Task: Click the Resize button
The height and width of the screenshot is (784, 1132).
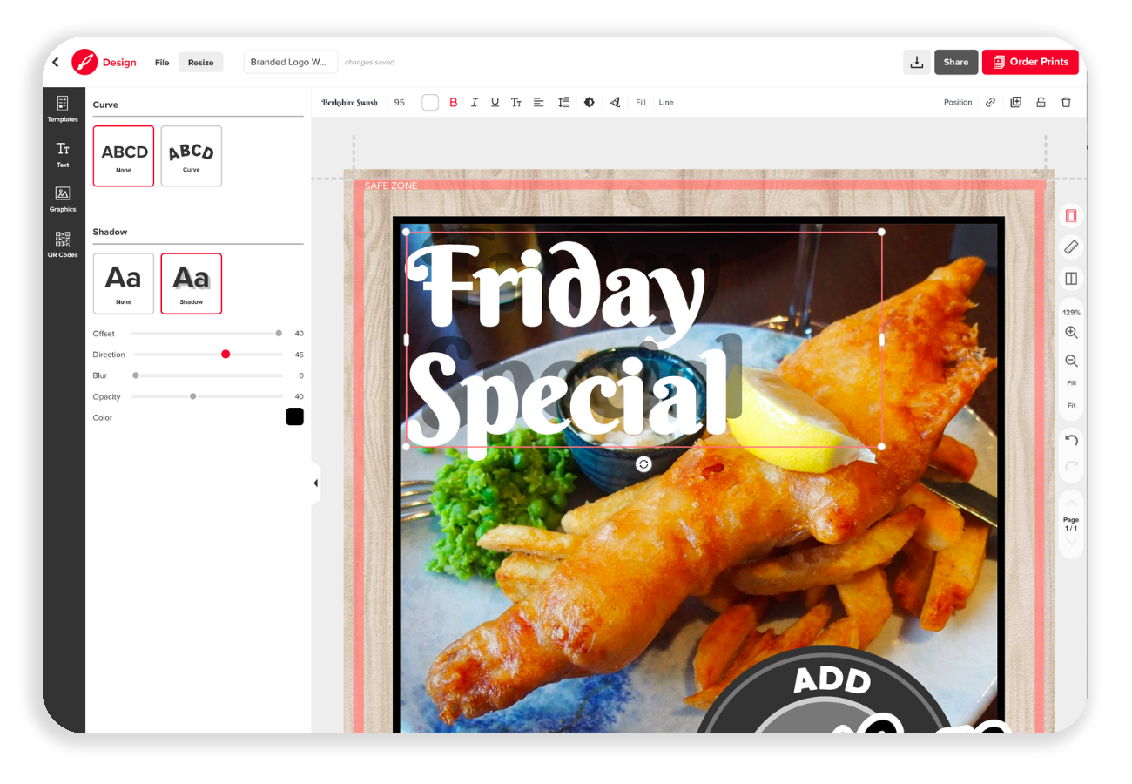Action: pyautogui.click(x=201, y=63)
